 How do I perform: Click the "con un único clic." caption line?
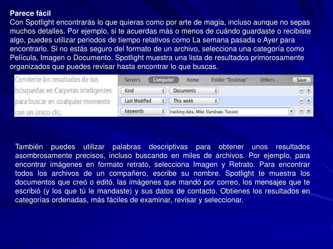pyautogui.click(x=38, y=113)
